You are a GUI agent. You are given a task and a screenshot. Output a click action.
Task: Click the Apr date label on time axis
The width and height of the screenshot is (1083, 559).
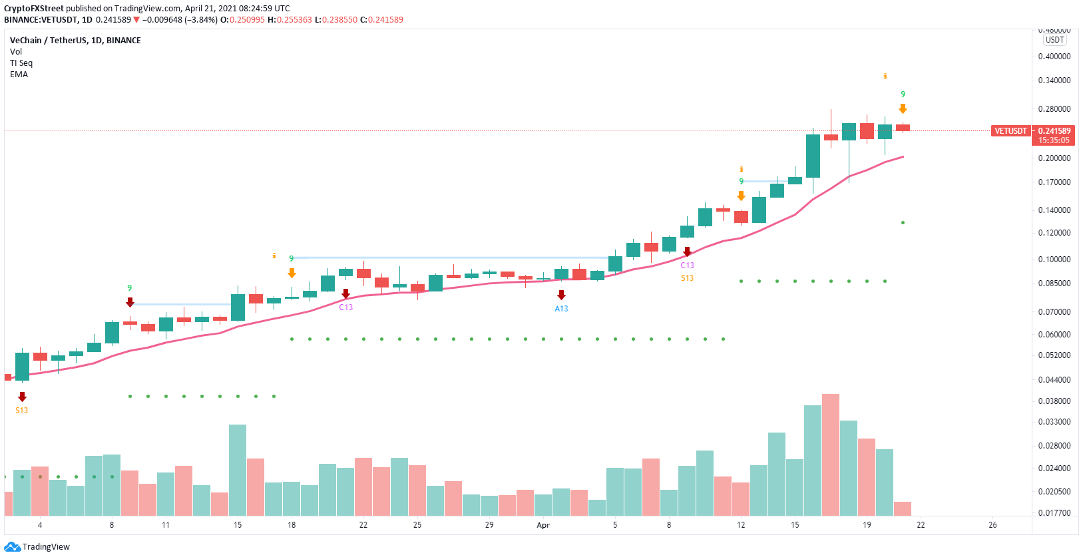coord(543,525)
